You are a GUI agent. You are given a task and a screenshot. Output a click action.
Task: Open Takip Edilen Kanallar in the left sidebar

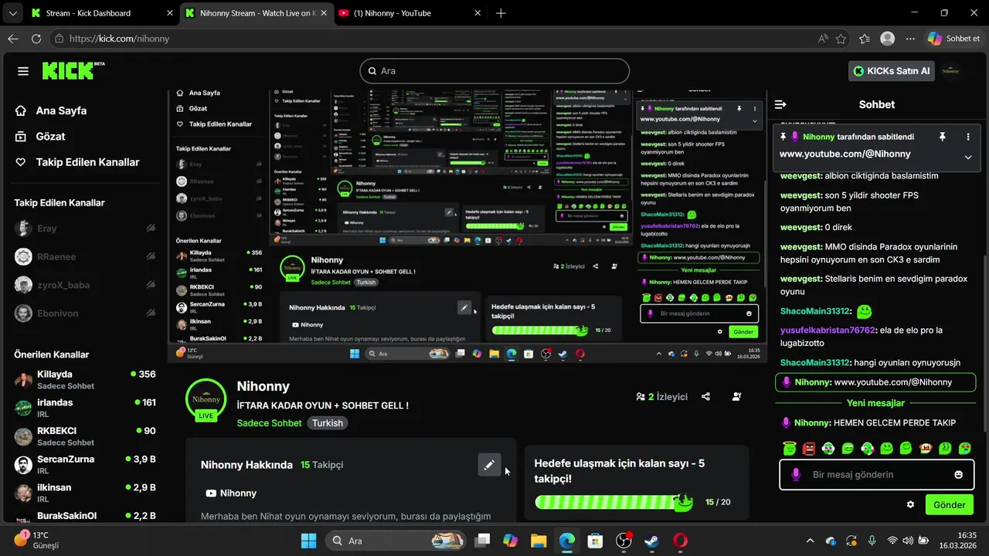77,162
